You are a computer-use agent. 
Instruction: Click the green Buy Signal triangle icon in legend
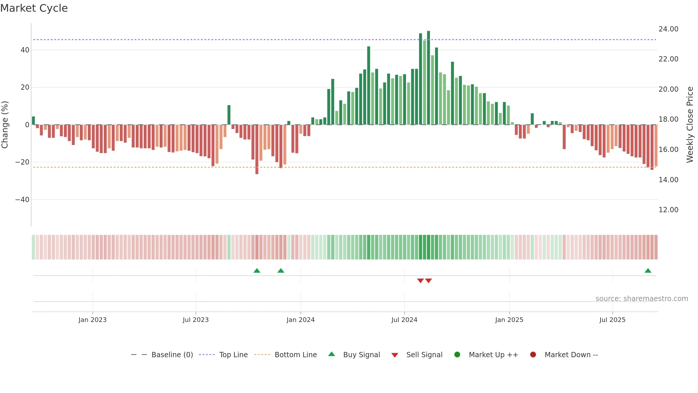coord(332,354)
